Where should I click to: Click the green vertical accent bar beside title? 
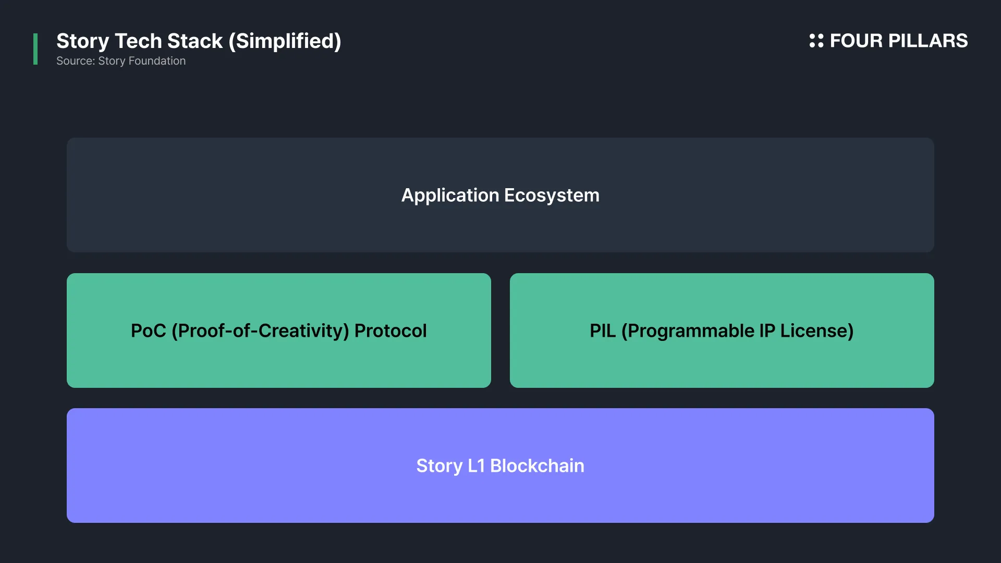pos(35,49)
